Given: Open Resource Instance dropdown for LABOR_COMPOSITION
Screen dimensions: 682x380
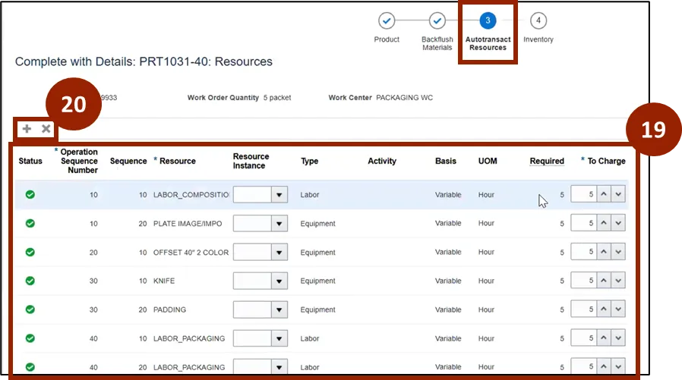Looking at the screenshot, I should [280, 195].
